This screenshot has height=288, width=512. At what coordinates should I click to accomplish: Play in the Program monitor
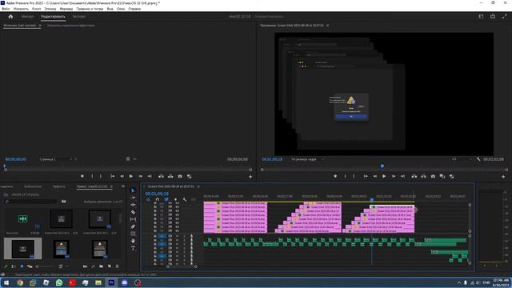tap(384, 176)
